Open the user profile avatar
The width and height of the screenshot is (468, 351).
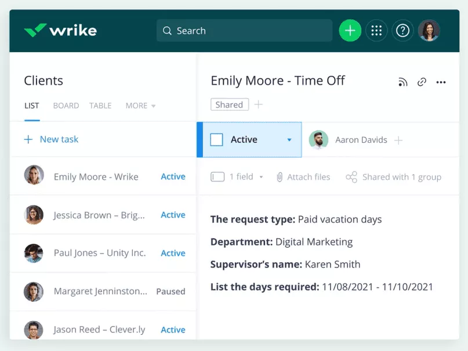point(429,30)
